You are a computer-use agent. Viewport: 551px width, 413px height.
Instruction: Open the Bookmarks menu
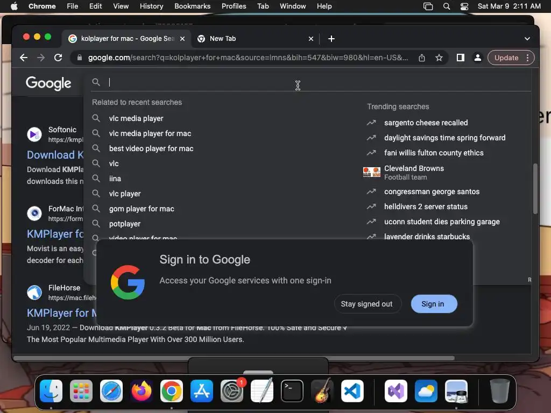click(x=192, y=6)
